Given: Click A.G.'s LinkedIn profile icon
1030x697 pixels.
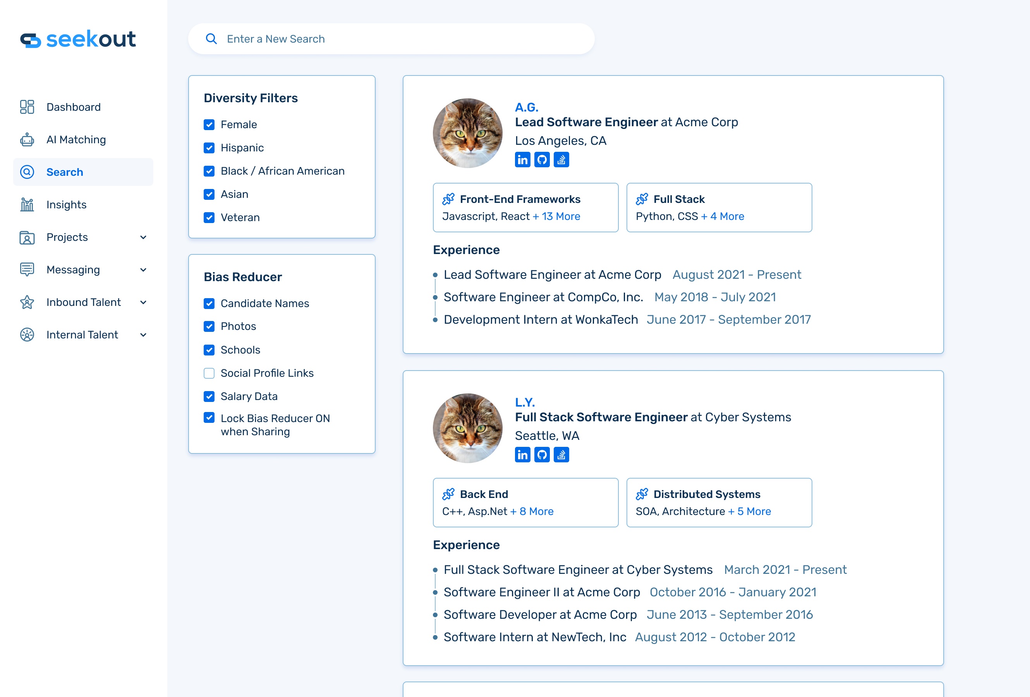Looking at the screenshot, I should coord(522,160).
